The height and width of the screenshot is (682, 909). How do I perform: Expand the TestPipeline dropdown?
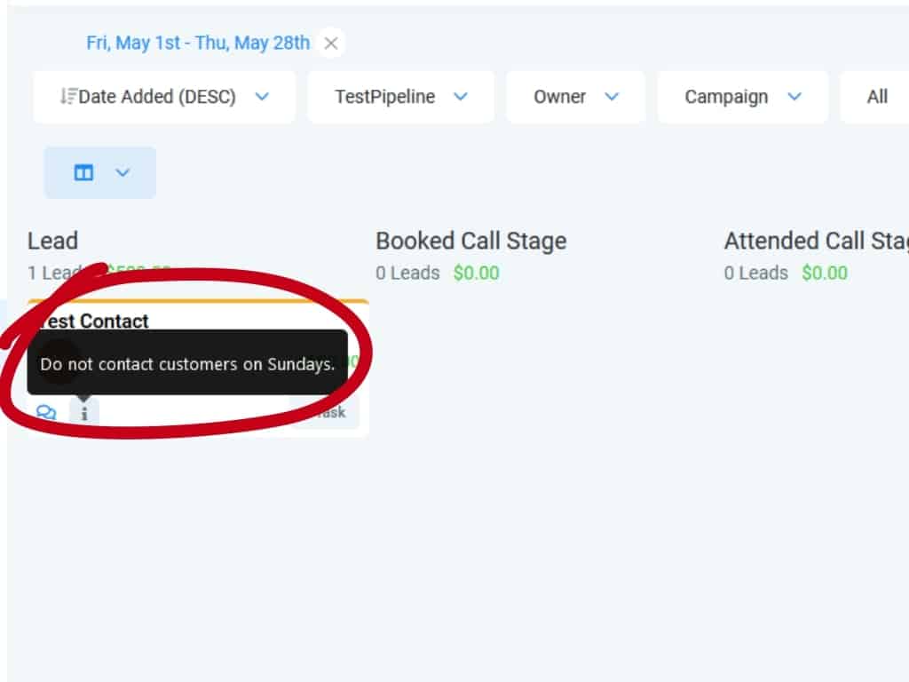(400, 97)
